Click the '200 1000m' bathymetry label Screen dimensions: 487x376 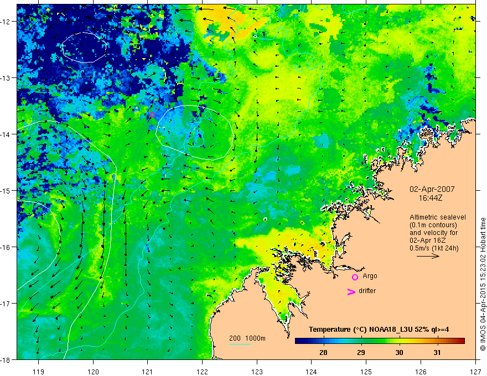coord(247,338)
